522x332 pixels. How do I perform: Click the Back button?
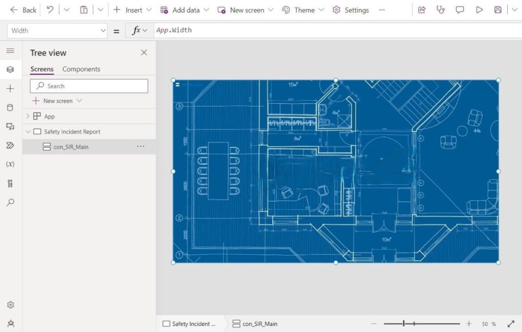[x=23, y=10]
